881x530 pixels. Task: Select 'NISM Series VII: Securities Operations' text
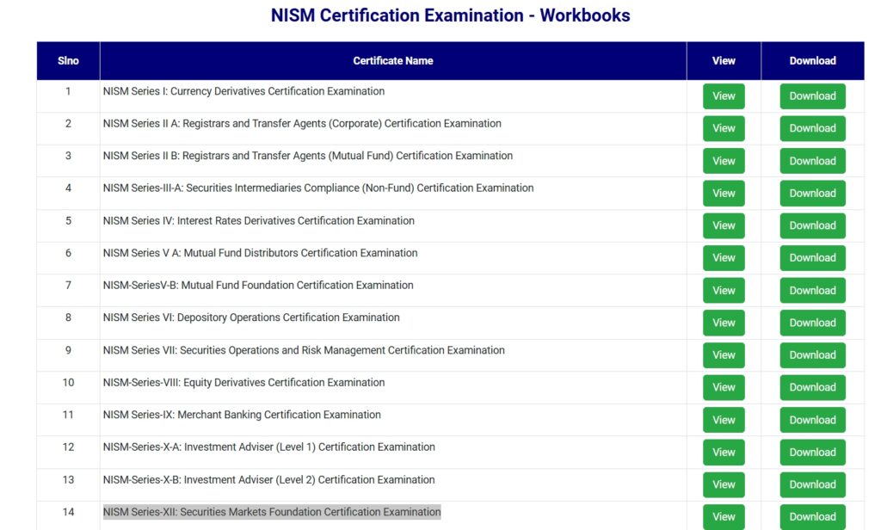(x=304, y=350)
